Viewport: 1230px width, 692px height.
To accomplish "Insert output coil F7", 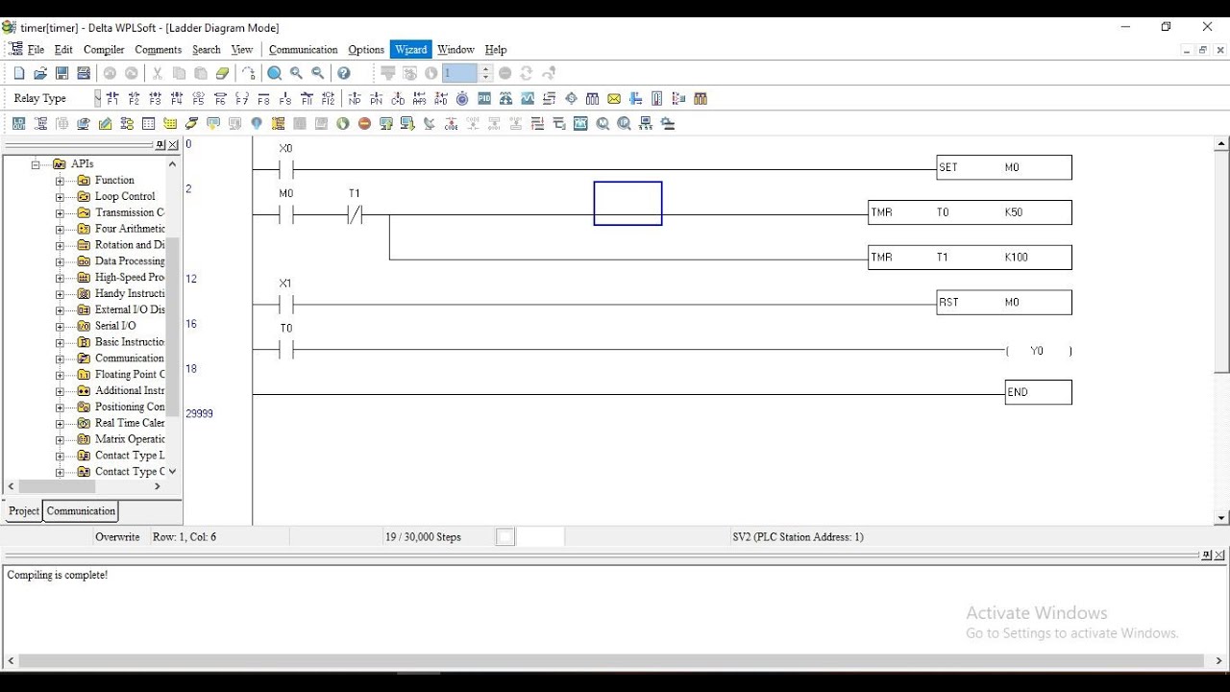I will click(241, 98).
